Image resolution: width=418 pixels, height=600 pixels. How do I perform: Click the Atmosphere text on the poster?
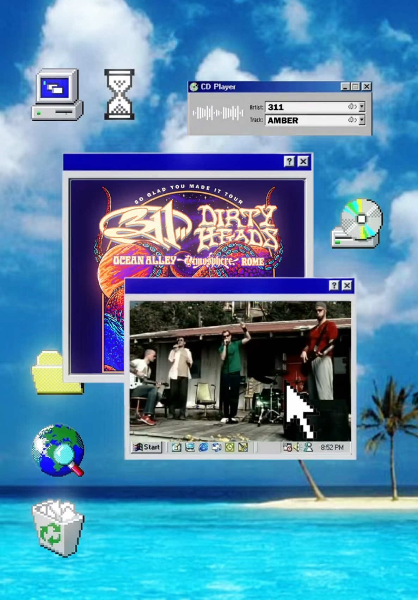click(x=210, y=262)
